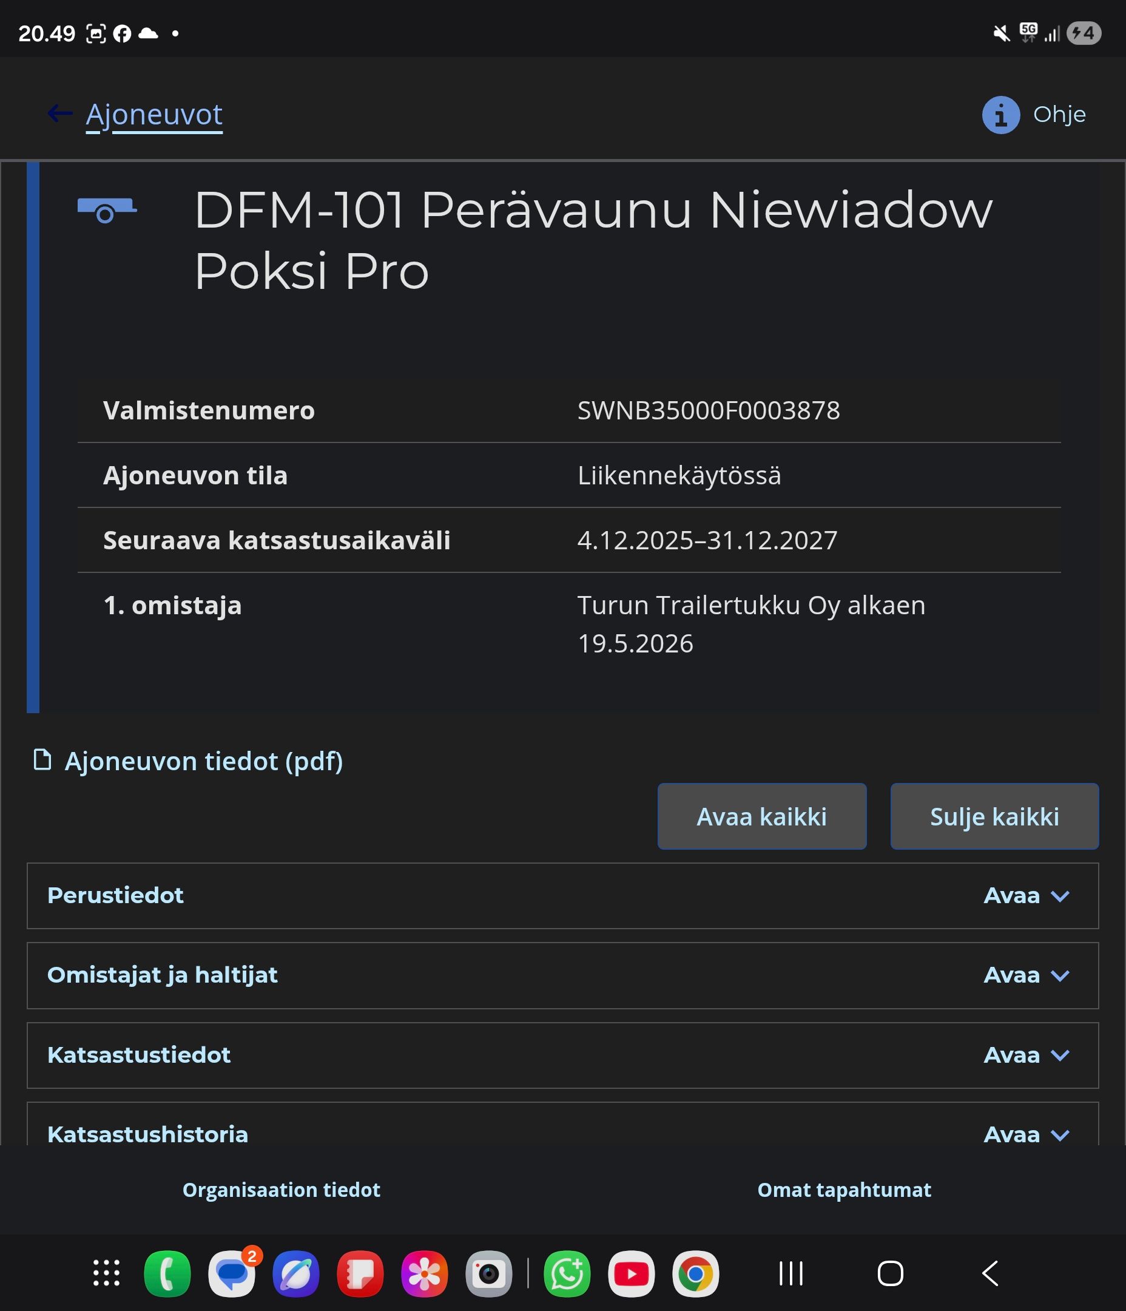Viewport: 1126px width, 1311px height.
Task: Tap the system back navigation button
Action: pyautogui.click(x=990, y=1273)
